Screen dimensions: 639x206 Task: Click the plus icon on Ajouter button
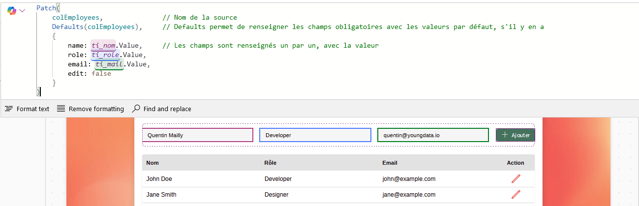(505, 135)
